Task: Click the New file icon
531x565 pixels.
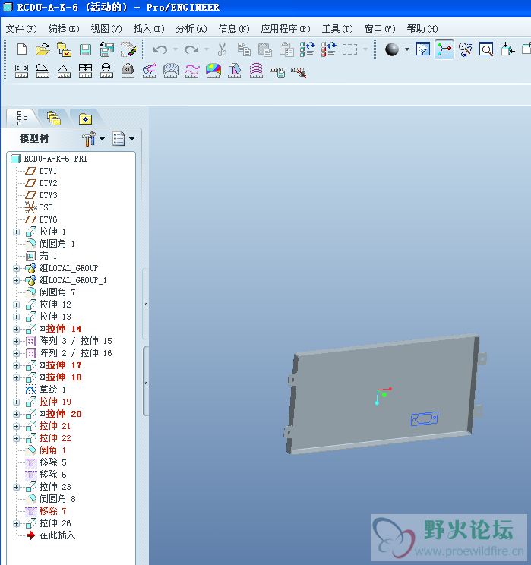Action: point(21,49)
